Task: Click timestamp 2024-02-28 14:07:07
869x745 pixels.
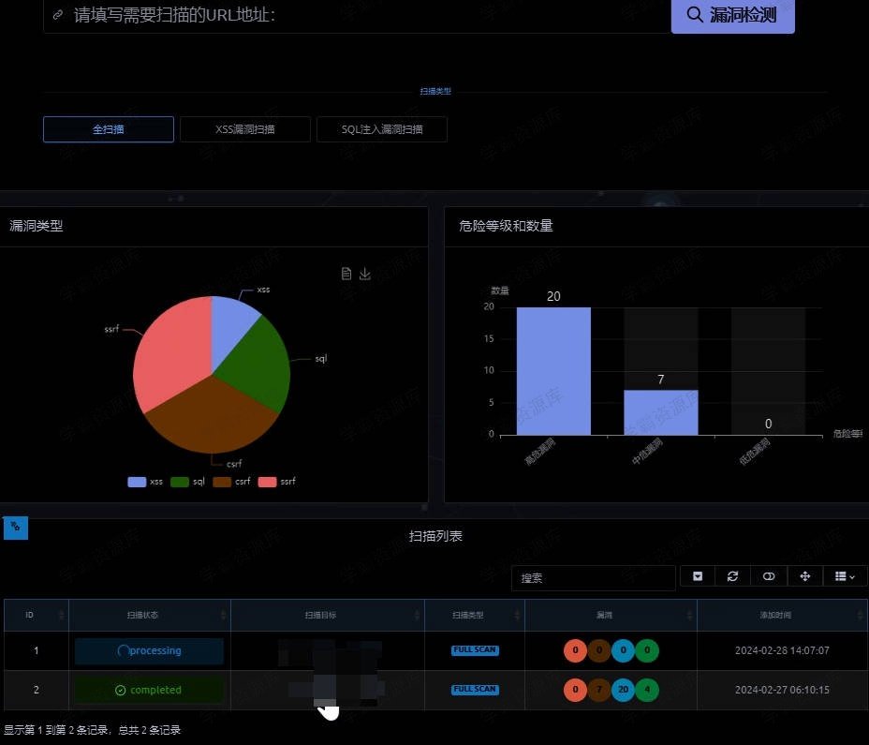Action: click(x=782, y=650)
